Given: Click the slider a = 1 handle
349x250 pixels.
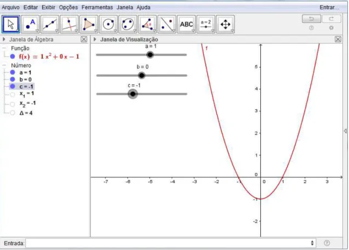Looking at the screenshot, I should point(150,55).
